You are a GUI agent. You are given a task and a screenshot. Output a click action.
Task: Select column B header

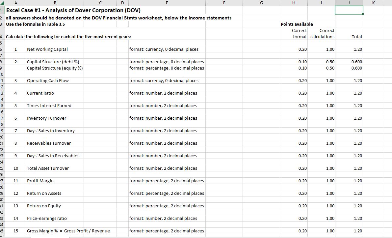coord(55,3)
